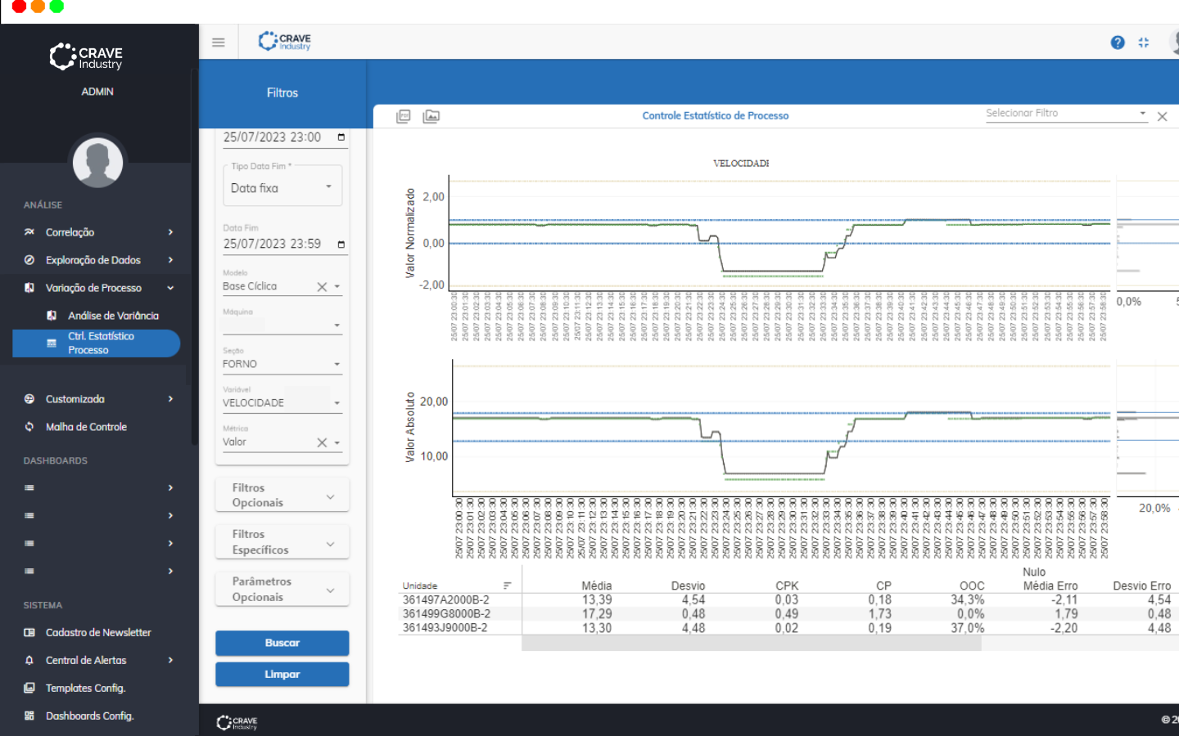The height and width of the screenshot is (736, 1179).
Task: Clear the Modelo Base Cíclica selection
Action: [322, 287]
